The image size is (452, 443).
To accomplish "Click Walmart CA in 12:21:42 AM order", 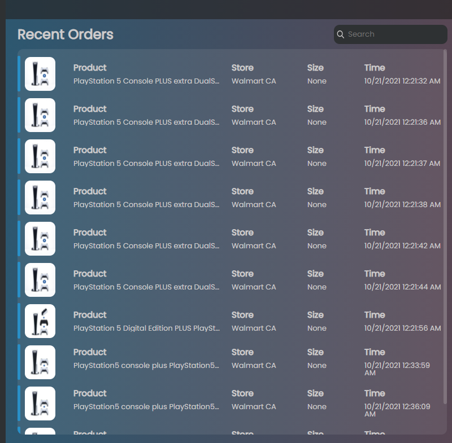I will coord(254,246).
